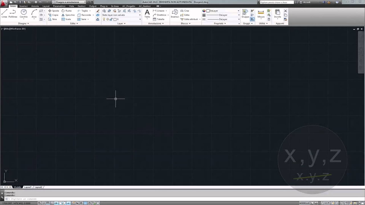
Task: Open the DaLayer linetype dropdown
Action: (x=223, y=19)
